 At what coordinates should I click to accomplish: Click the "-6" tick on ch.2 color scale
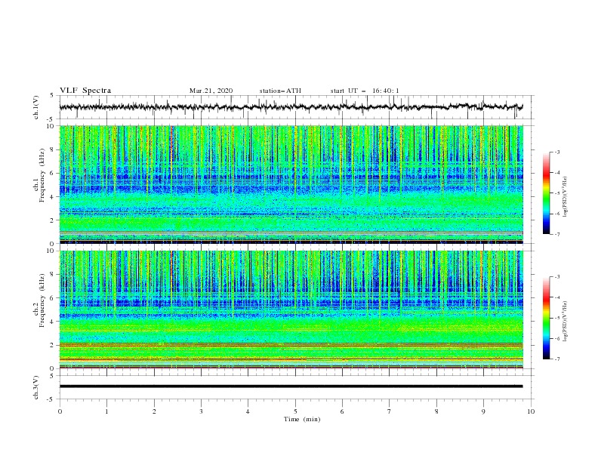pyautogui.click(x=557, y=338)
